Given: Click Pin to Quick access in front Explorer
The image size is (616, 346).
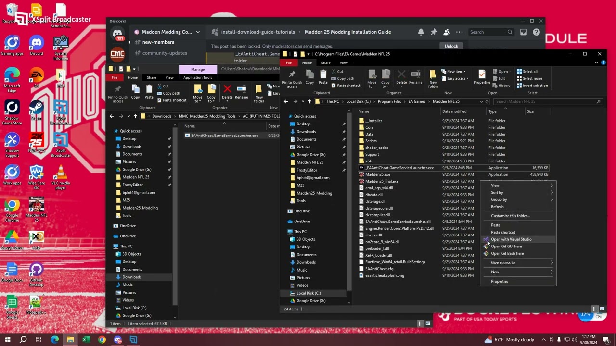Looking at the screenshot, I should (292, 79).
